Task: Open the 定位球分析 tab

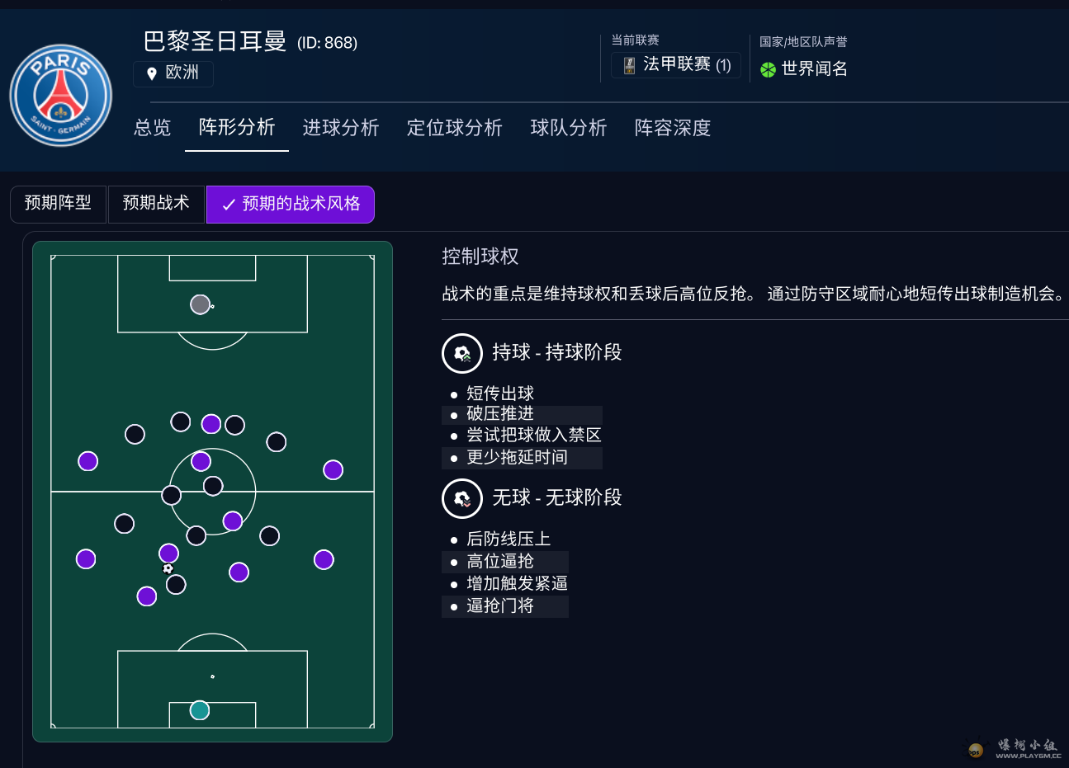Action: click(455, 128)
